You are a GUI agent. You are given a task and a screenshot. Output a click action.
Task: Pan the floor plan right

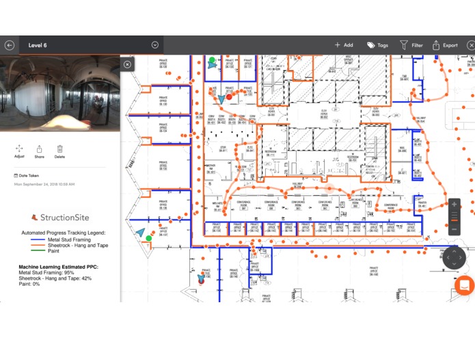pyautogui.click(x=461, y=258)
